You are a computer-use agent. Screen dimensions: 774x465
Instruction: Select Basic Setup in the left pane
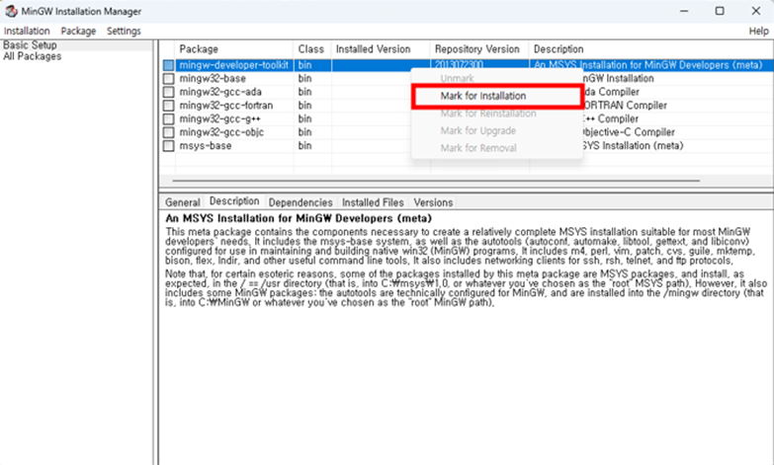[30, 44]
